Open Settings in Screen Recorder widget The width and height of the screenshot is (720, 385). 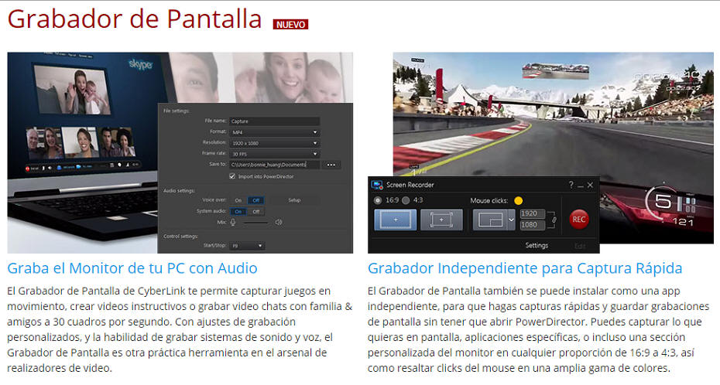tap(537, 245)
